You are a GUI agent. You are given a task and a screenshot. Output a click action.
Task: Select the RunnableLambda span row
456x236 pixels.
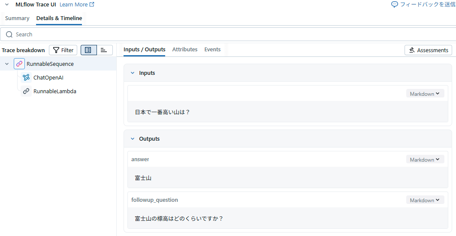click(x=58, y=91)
